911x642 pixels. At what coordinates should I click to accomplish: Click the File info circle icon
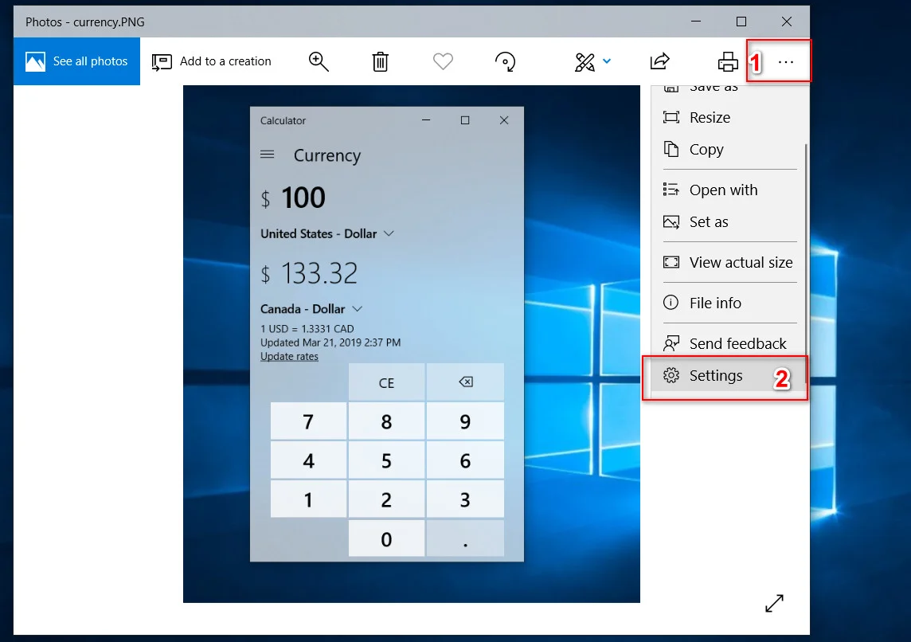point(671,303)
